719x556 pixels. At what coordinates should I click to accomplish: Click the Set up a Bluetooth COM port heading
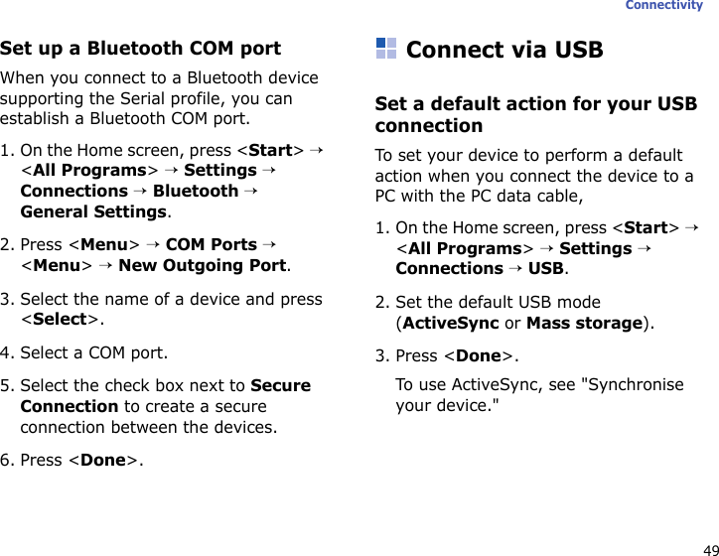point(140,48)
